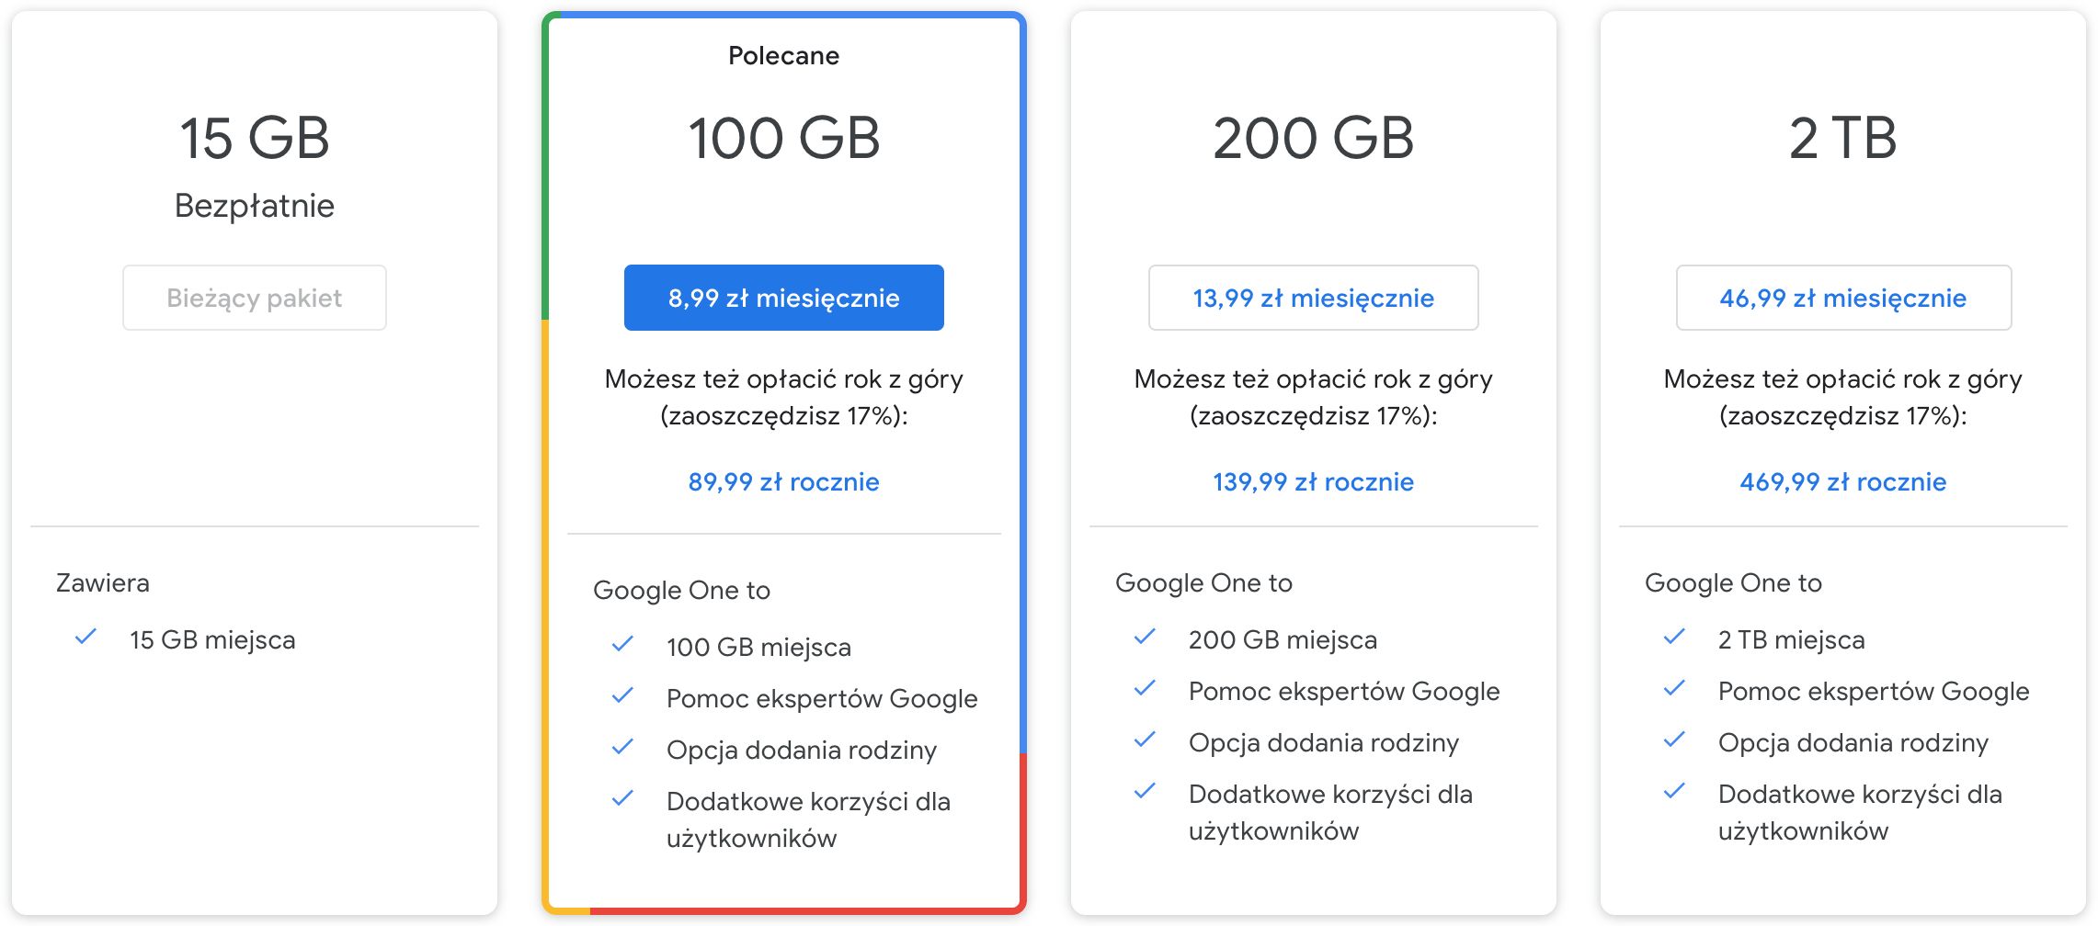Click checkmark by Pomoc ekspertów in 100 GB card
Viewport: 2098px width, 926px height.
pos(622,695)
